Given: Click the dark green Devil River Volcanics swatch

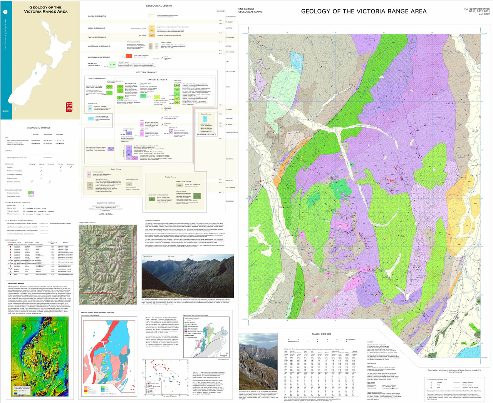Looking at the screenshot, I should (x=152, y=199).
